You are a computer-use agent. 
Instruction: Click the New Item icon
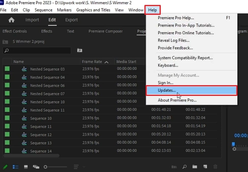(205, 167)
